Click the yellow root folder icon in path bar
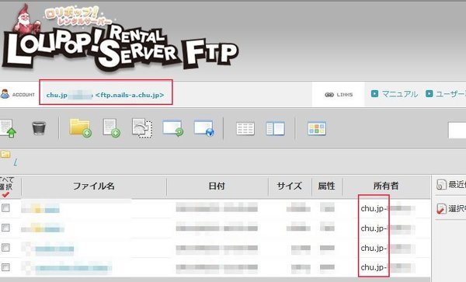Image resolution: width=466 pixels, height=282 pixels. 5,155
